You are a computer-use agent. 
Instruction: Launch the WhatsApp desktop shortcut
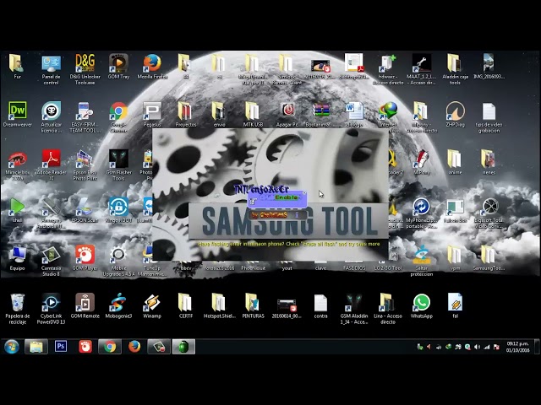pos(422,305)
